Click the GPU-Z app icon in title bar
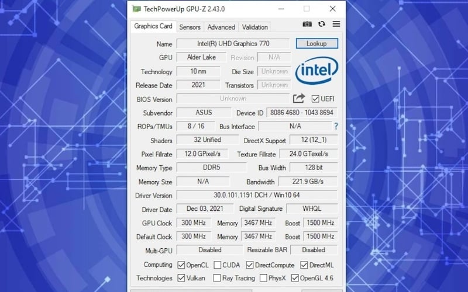Viewport: 468px width, 292px height. pyautogui.click(x=136, y=9)
